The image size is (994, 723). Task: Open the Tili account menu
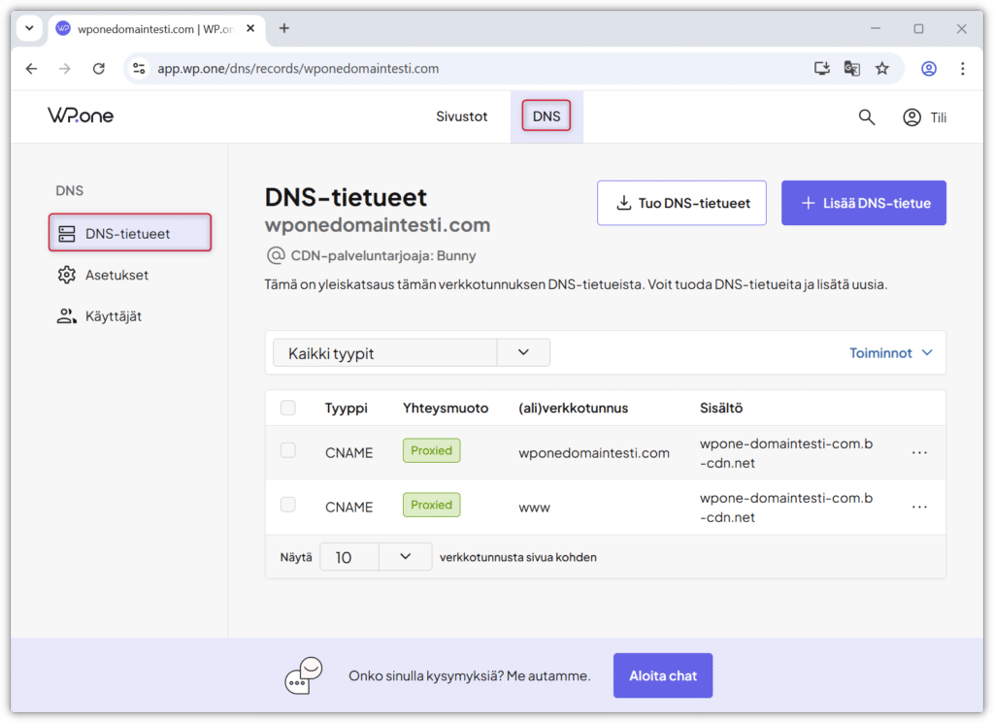coord(924,117)
